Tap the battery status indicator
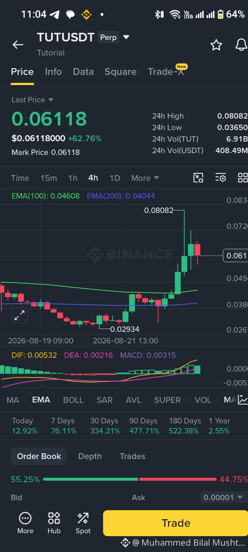 pyautogui.click(x=220, y=14)
